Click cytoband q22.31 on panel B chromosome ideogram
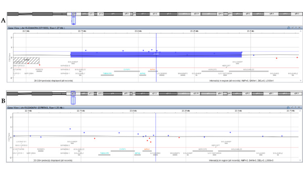 pos(196,94)
